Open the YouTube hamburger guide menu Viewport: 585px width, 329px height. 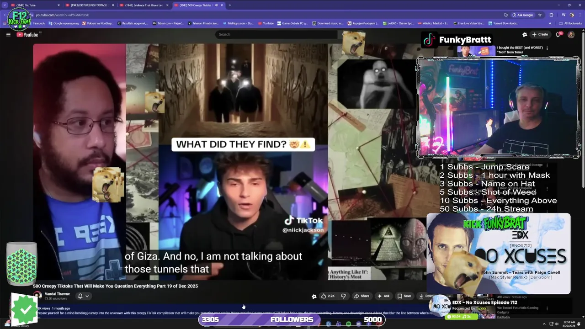coord(8,34)
